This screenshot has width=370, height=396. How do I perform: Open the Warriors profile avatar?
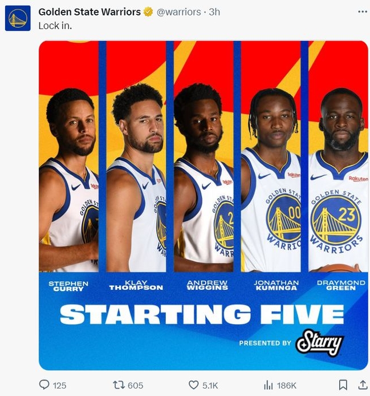[18, 18]
